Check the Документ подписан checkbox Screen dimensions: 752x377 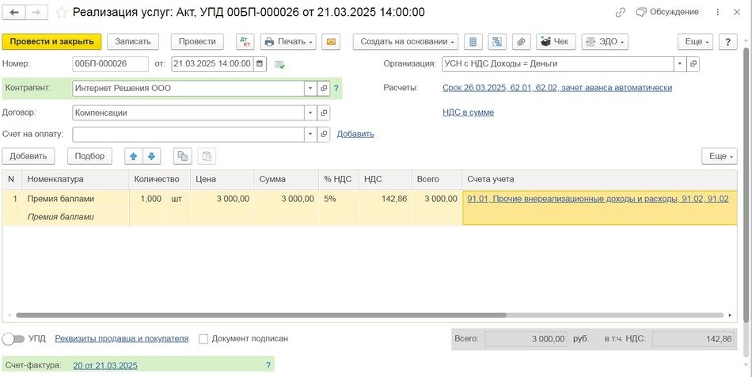pos(203,339)
